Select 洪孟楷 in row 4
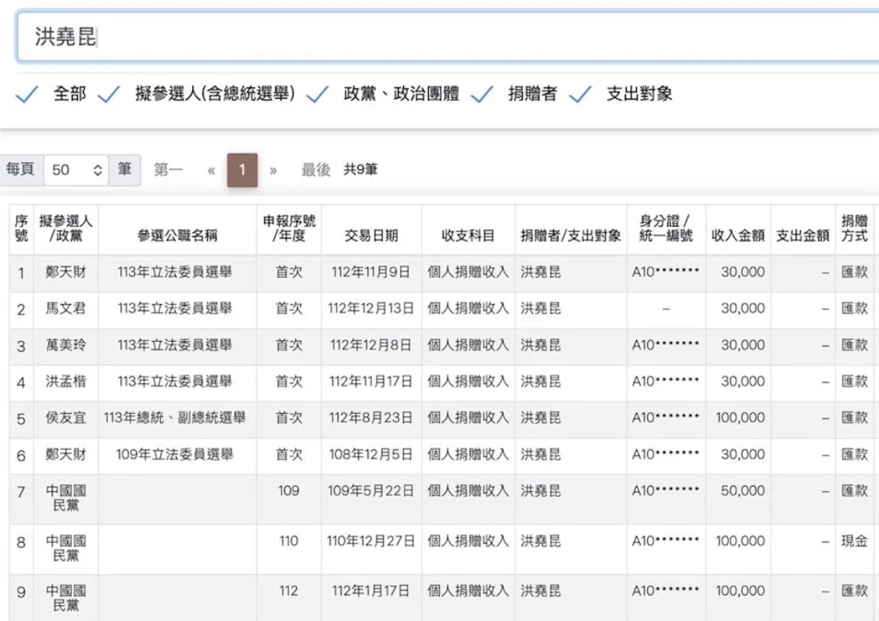The image size is (879, 621). (x=66, y=382)
